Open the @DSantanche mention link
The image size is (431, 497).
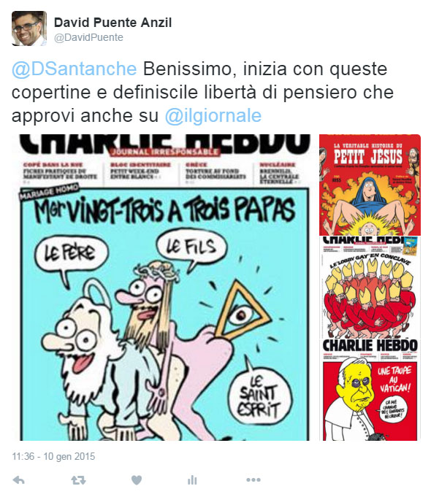click(x=75, y=69)
